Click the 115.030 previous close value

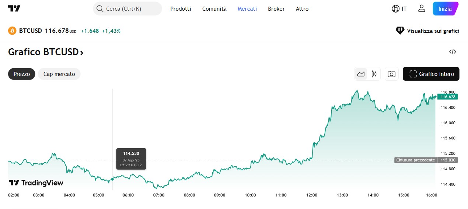tap(447, 160)
